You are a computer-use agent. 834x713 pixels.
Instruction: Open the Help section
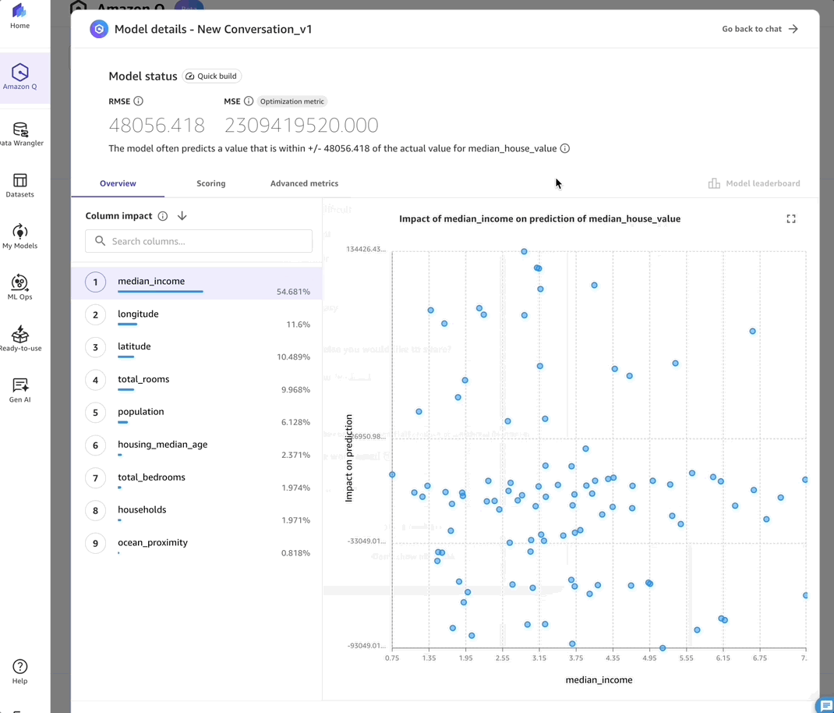(x=19, y=672)
